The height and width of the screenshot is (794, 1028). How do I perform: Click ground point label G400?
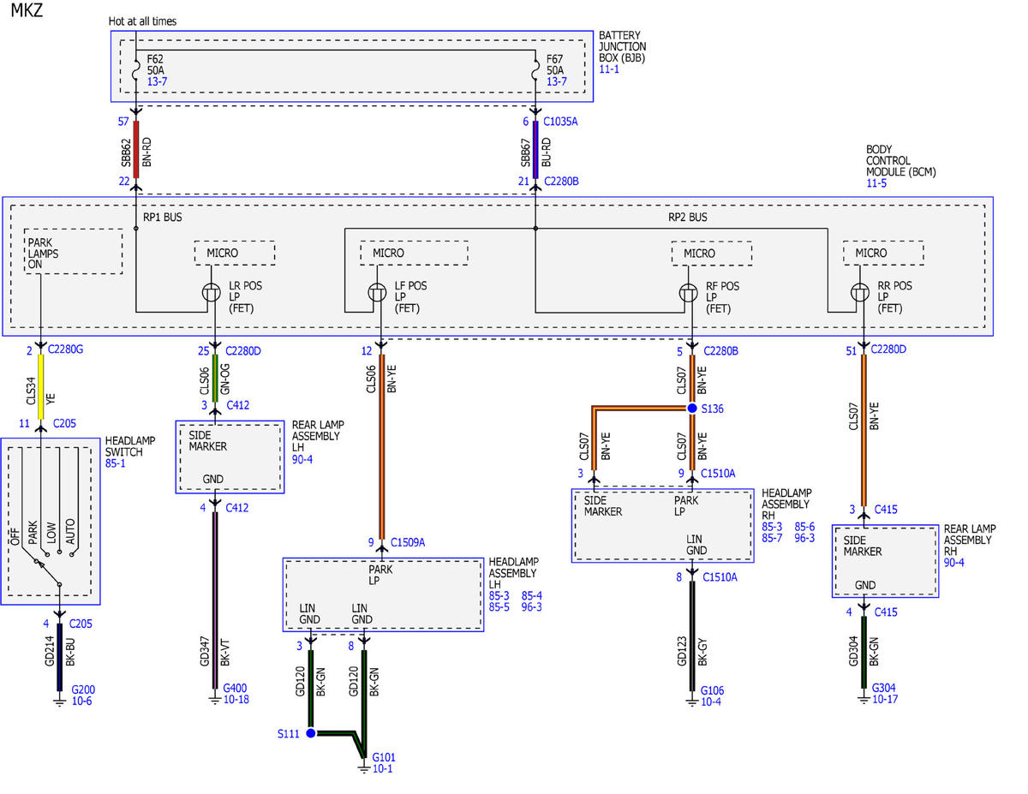(236, 688)
